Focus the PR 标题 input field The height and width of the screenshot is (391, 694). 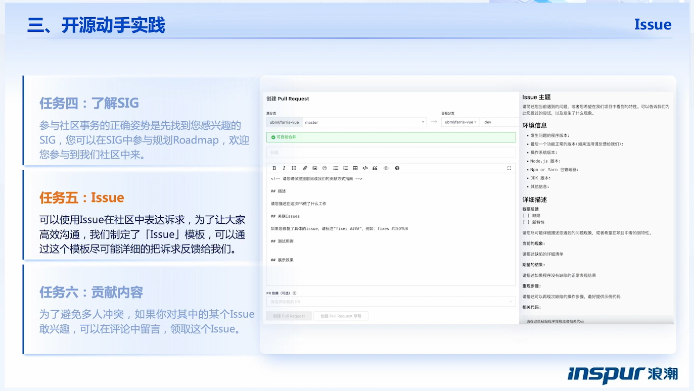click(391, 152)
